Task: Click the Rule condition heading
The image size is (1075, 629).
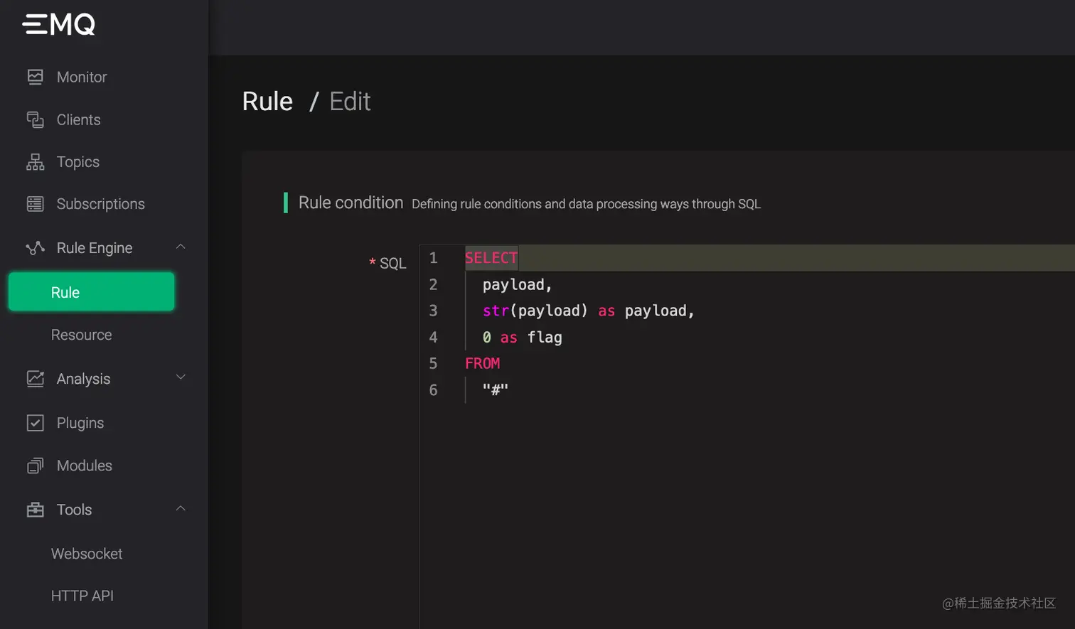Action: pos(351,203)
